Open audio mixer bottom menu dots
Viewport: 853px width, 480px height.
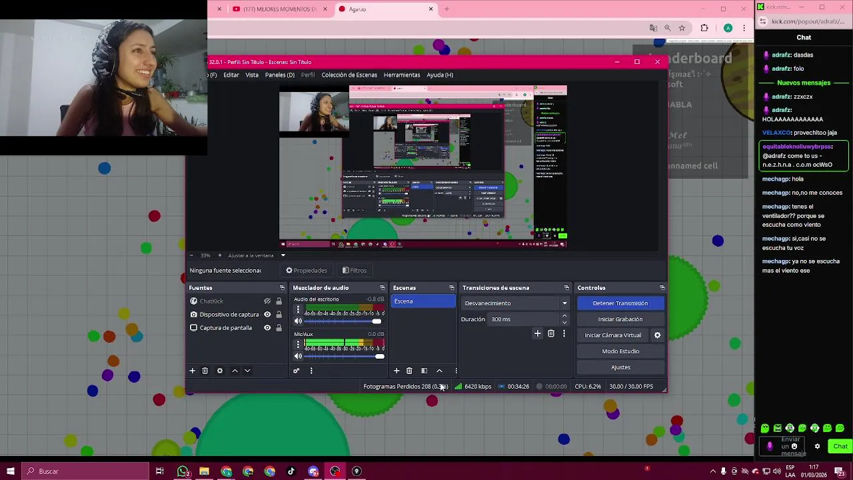[311, 371]
